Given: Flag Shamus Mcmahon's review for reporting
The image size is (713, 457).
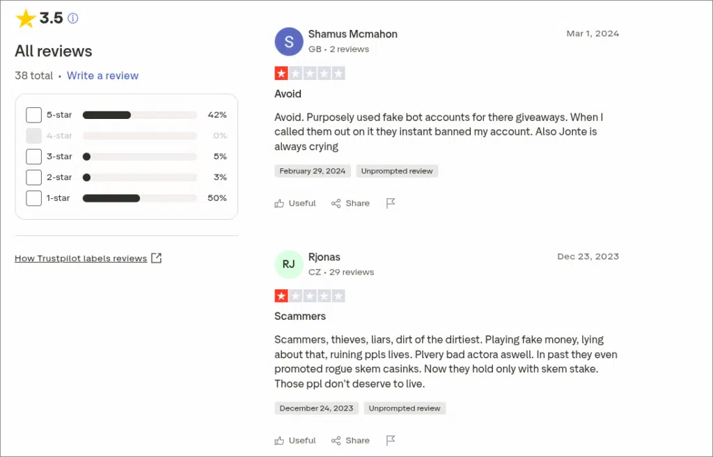Looking at the screenshot, I should (x=391, y=202).
